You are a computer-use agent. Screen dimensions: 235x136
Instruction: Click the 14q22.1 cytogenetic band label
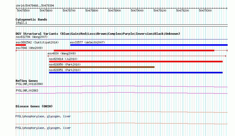tap(21, 23)
